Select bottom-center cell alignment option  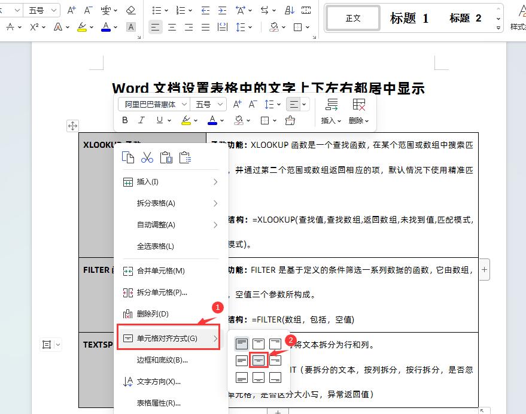(259, 378)
